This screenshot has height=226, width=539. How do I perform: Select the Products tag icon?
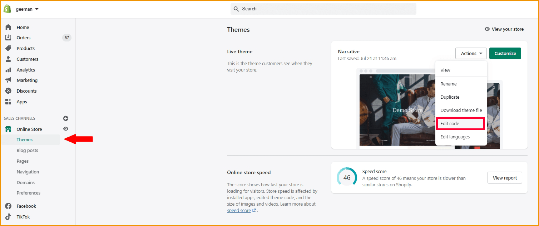pyautogui.click(x=8, y=48)
